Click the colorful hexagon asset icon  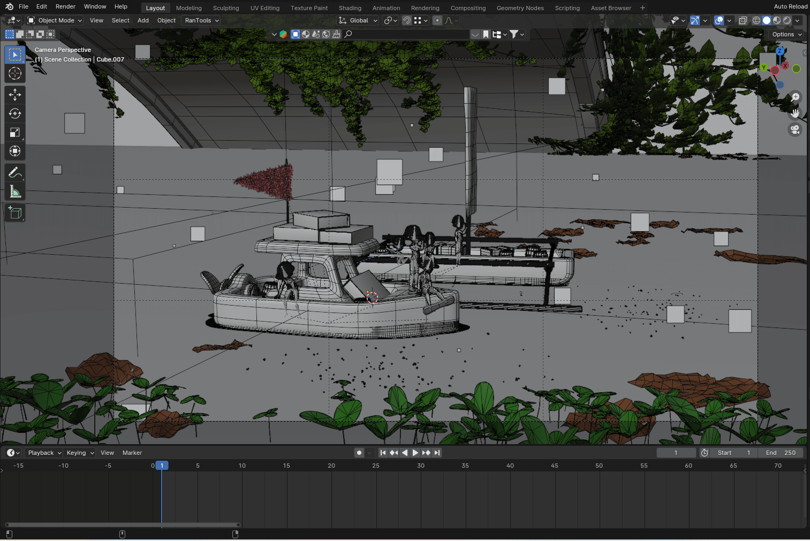tap(283, 34)
